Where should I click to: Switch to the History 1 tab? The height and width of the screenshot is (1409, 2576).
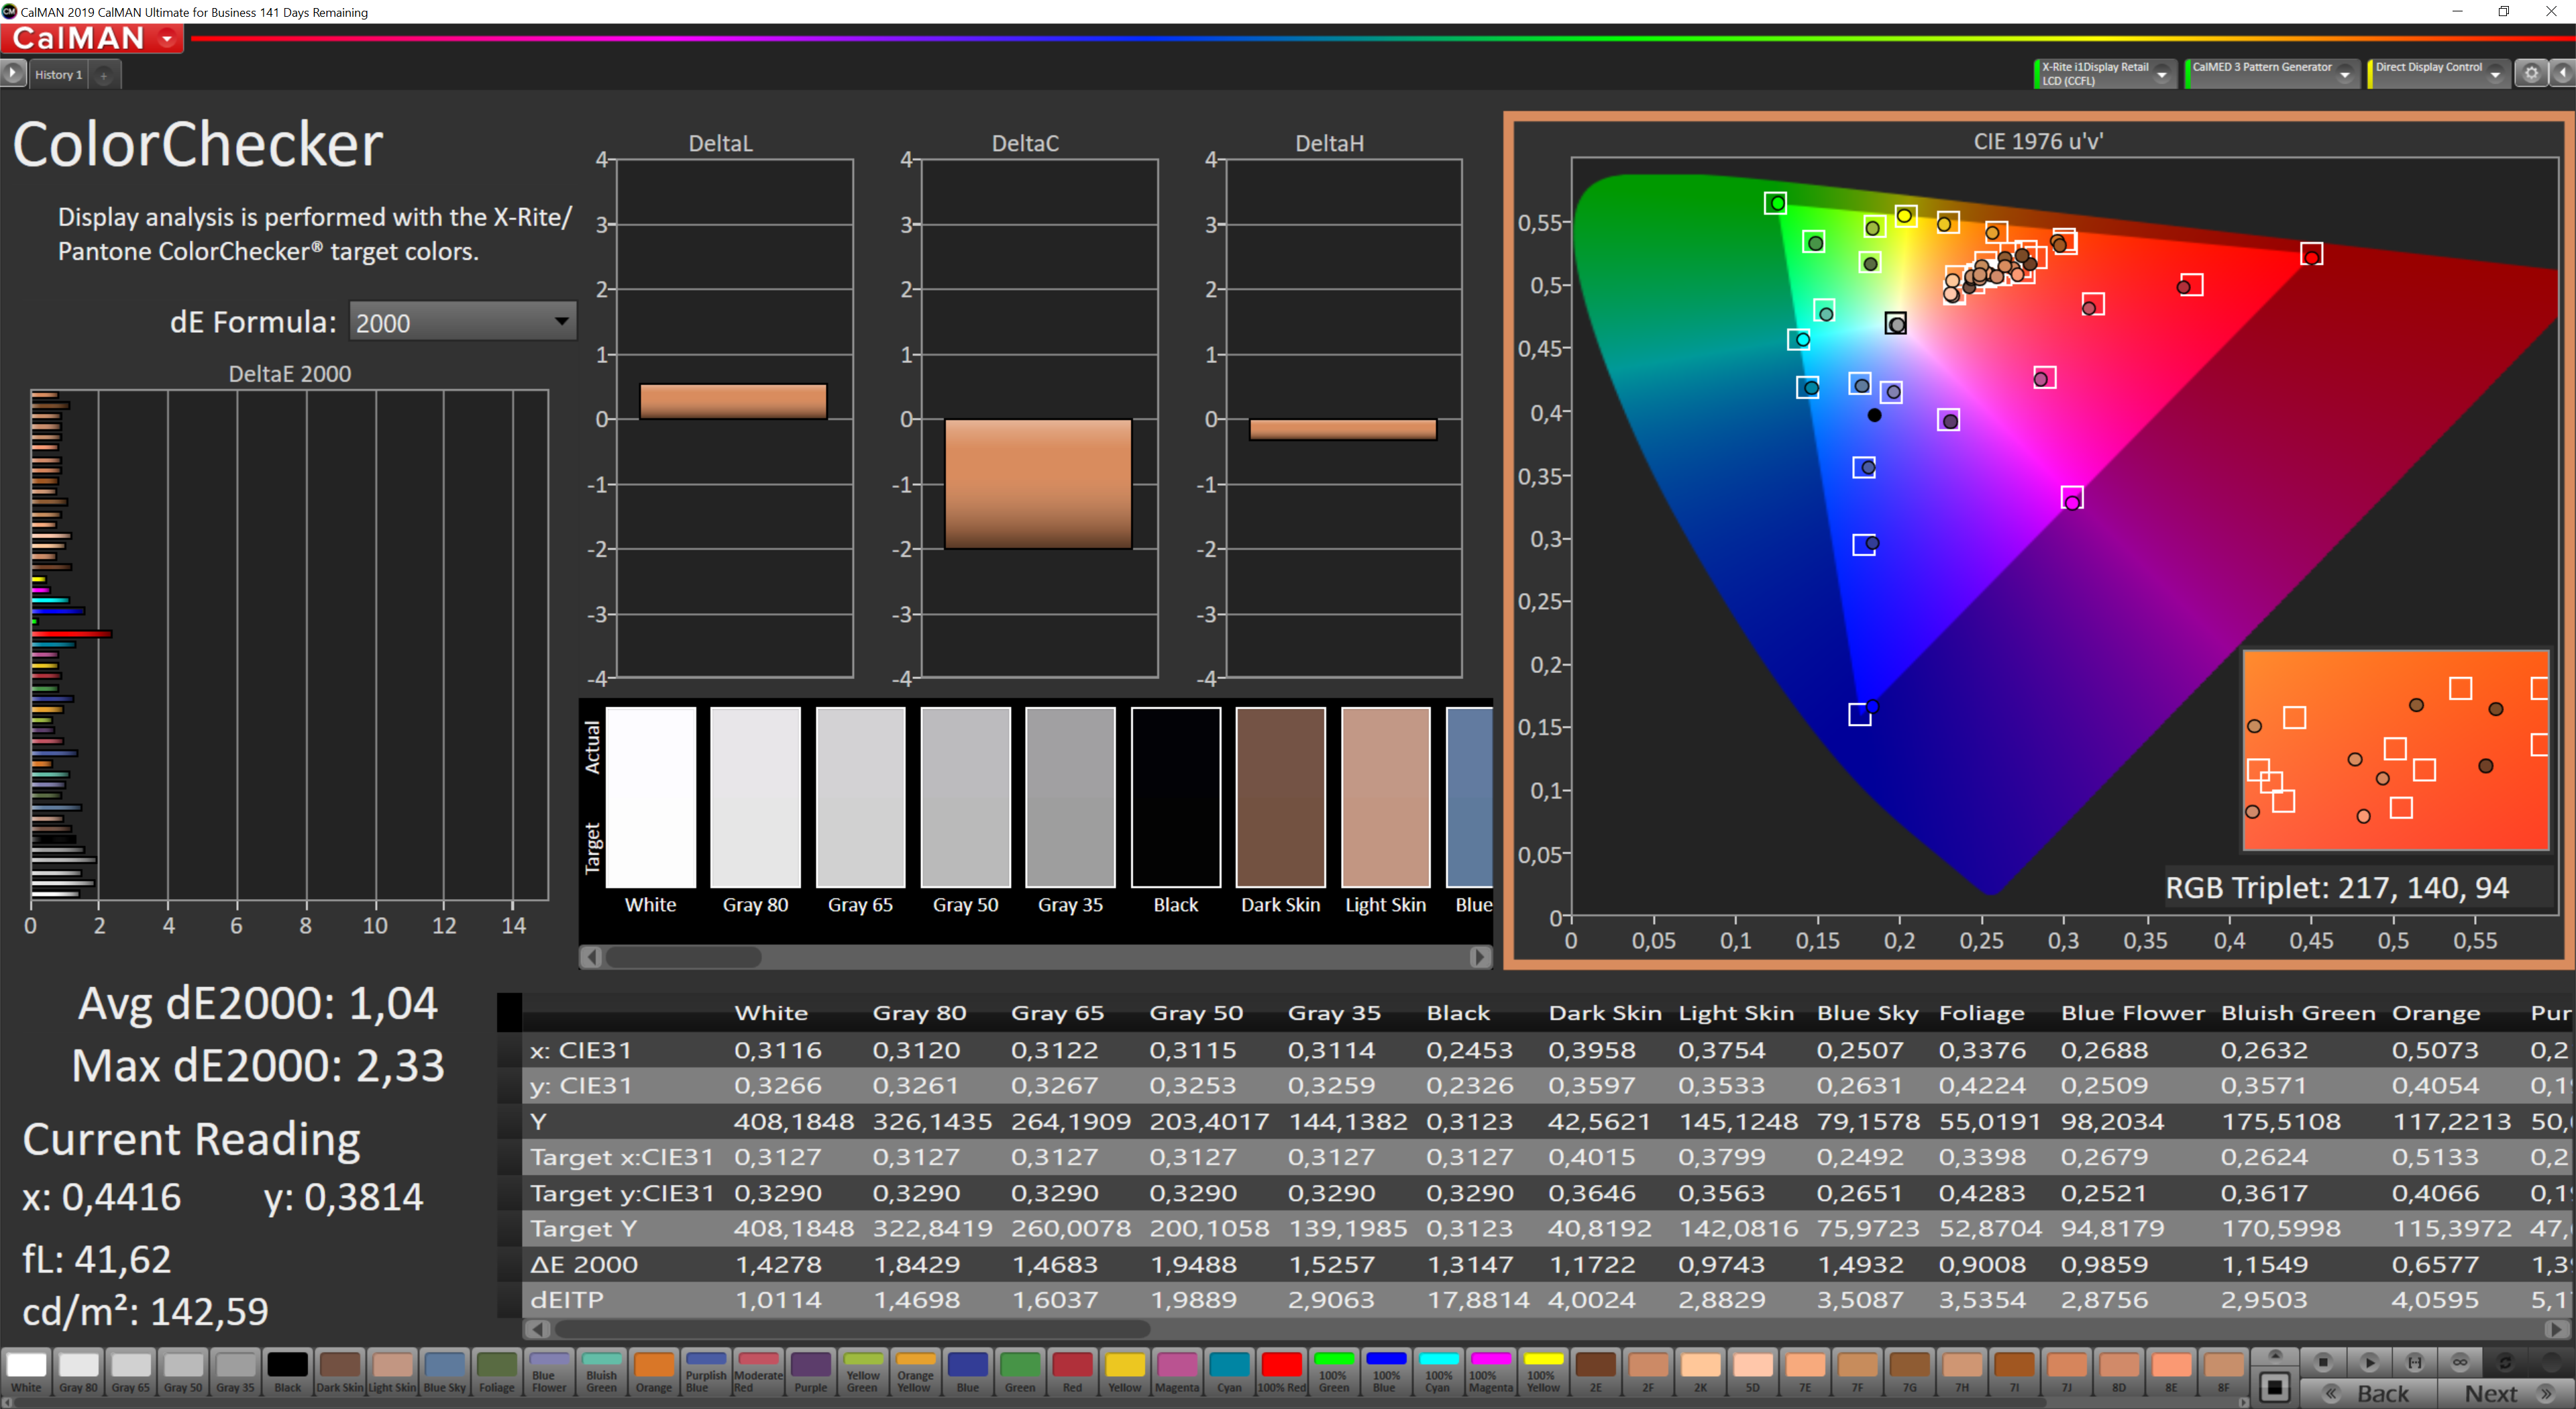58,75
